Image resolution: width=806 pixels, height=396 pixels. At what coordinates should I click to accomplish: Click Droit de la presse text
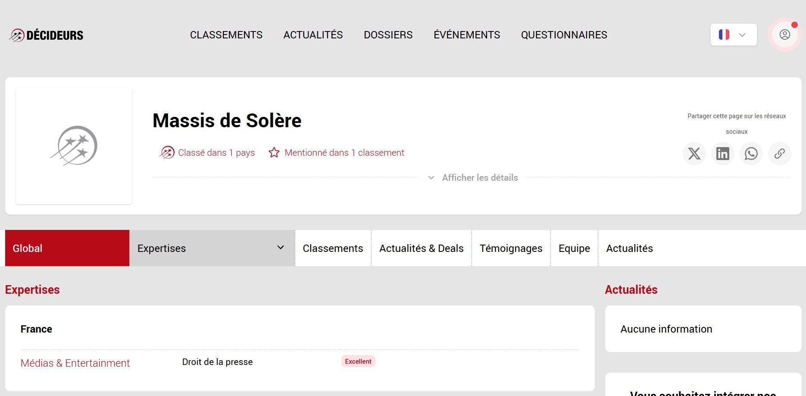point(217,362)
